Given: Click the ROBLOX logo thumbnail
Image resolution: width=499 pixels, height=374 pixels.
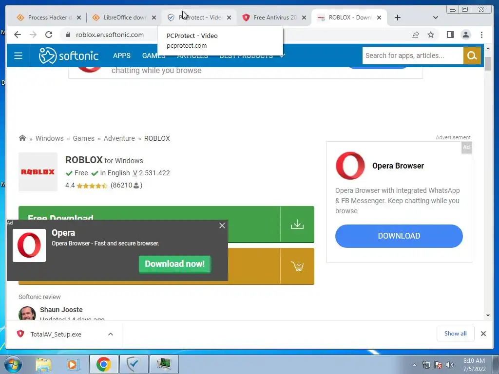Looking at the screenshot, I should pyautogui.click(x=38, y=172).
